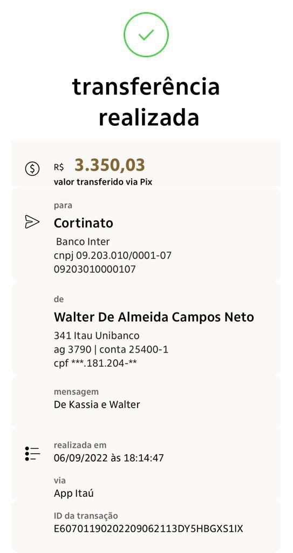Click the message De Kassia e Walter

pyautogui.click(x=97, y=404)
